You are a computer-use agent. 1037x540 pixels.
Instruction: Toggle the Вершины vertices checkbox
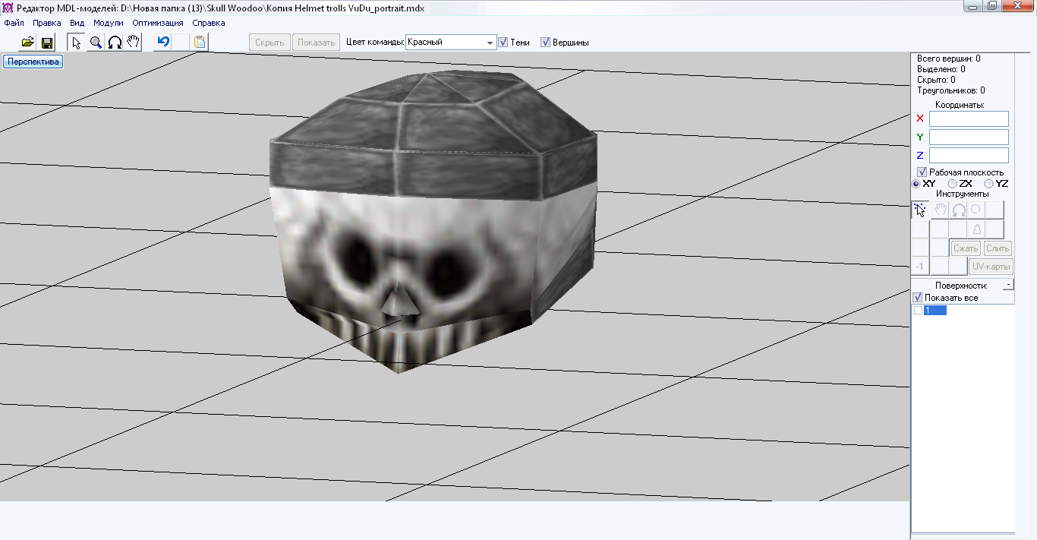545,43
